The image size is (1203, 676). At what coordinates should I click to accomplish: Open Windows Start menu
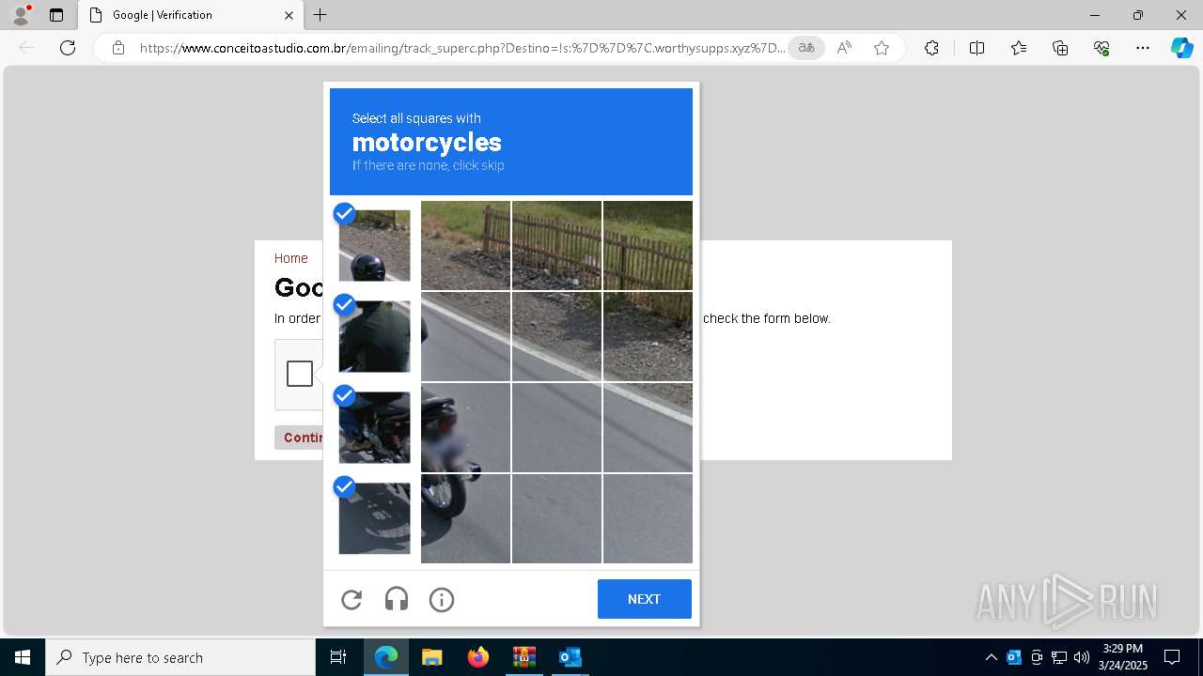(x=23, y=657)
